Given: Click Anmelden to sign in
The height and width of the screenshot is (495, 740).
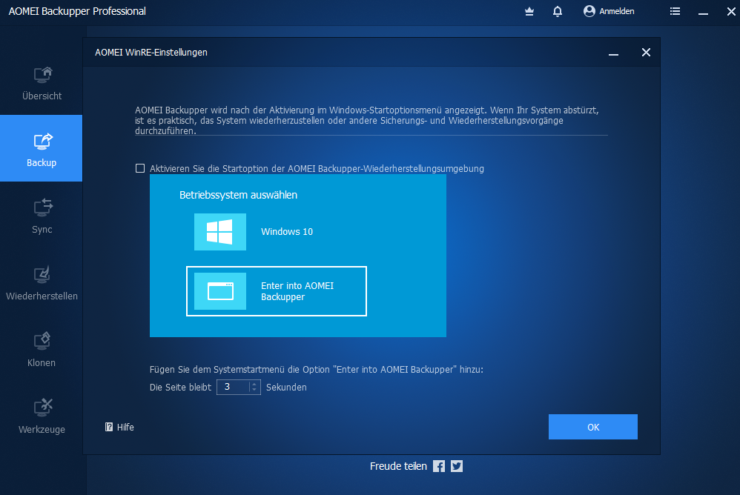Looking at the screenshot, I should [609, 11].
